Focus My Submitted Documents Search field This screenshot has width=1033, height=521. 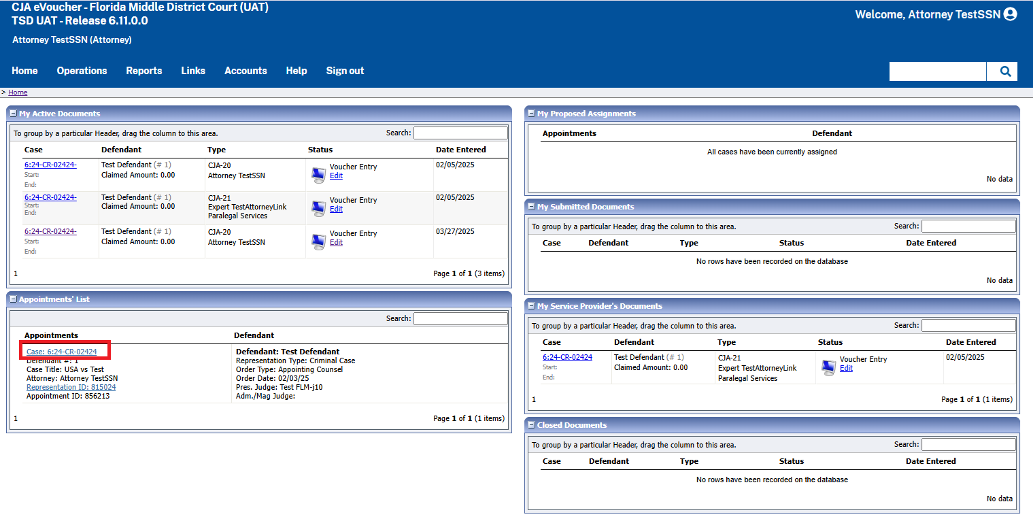[968, 226]
